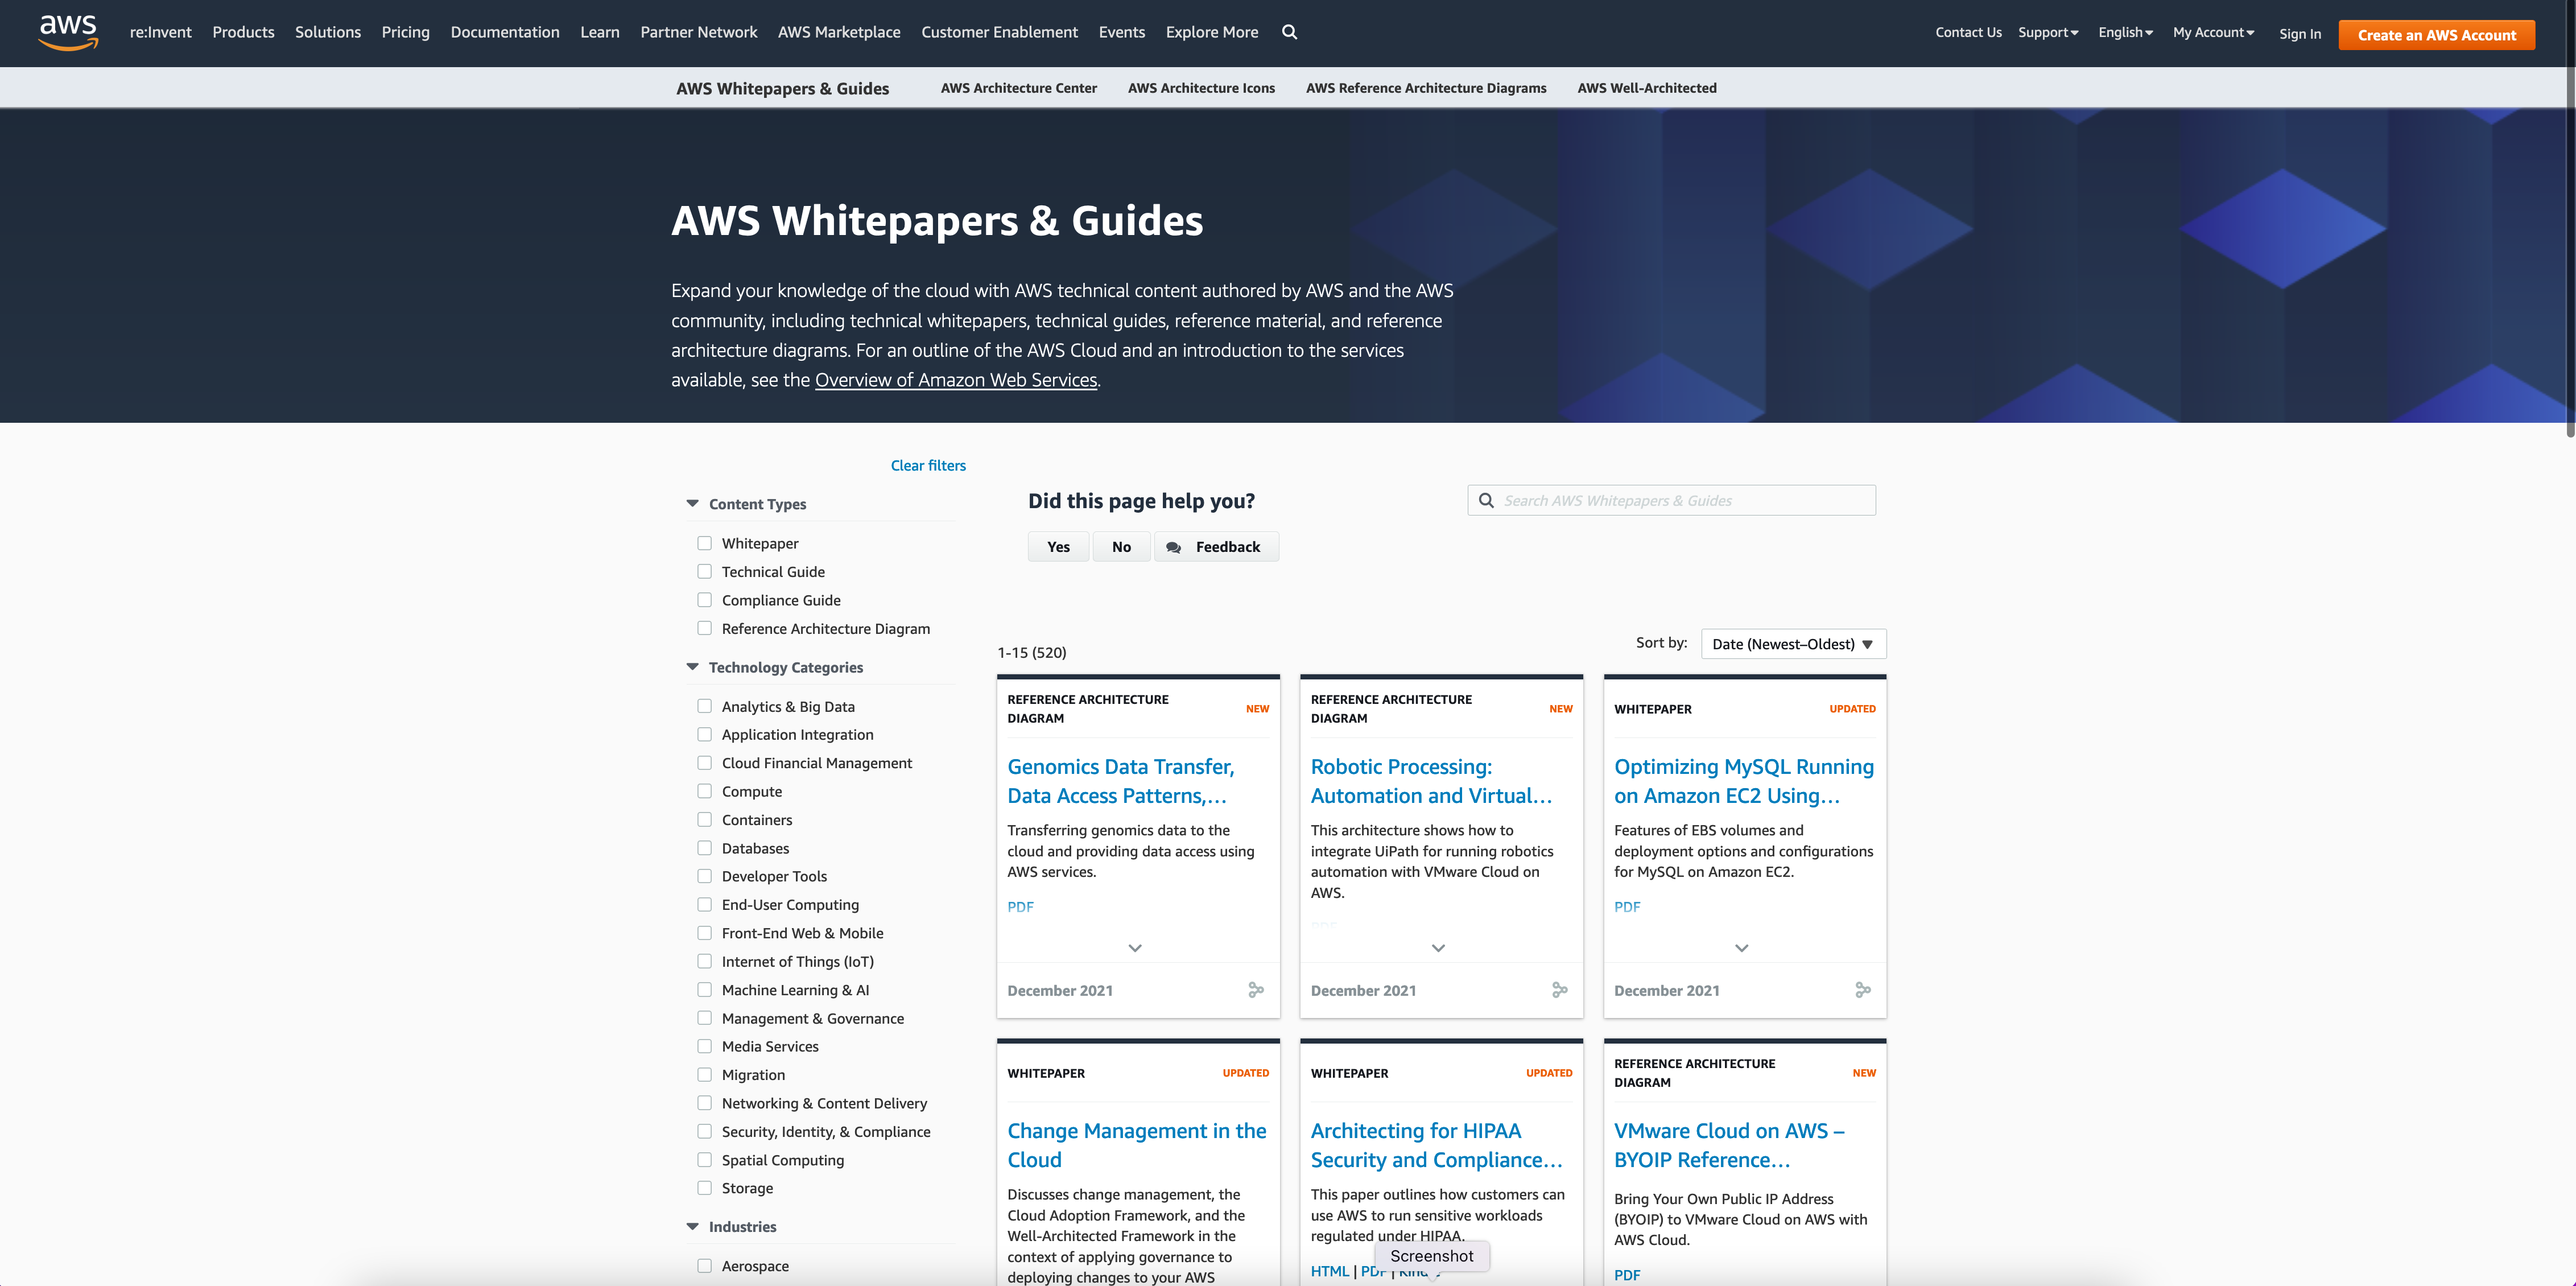The image size is (2576, 1286).
Task: Expand the Robotic Processing card chevron
Action: tap(1438, 948)
